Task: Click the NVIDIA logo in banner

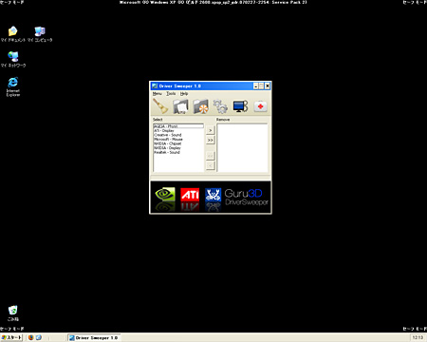Action: point(165,195)
